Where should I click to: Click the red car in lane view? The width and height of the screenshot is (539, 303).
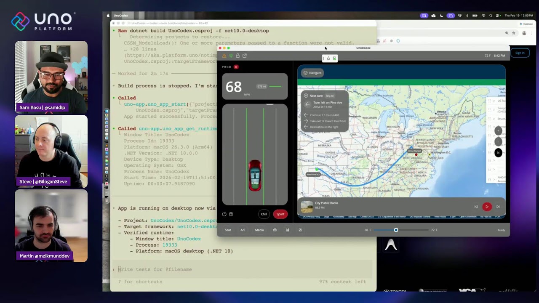tap(255, 175)
